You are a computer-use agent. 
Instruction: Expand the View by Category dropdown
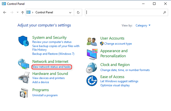pos(143,26)
